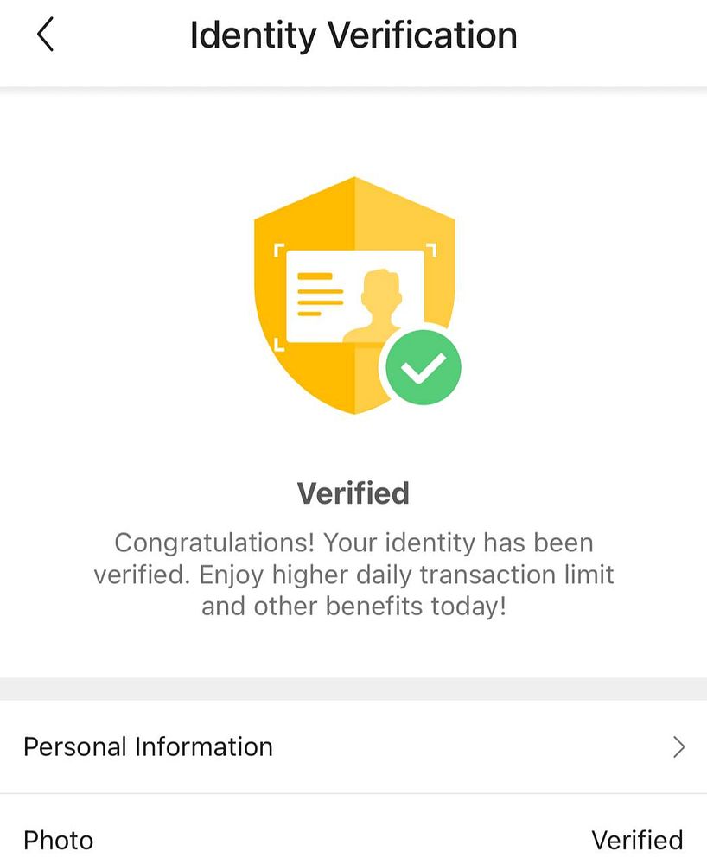Tap the yellow shield verification icon

pyautogui.click(x=354, y=295)
